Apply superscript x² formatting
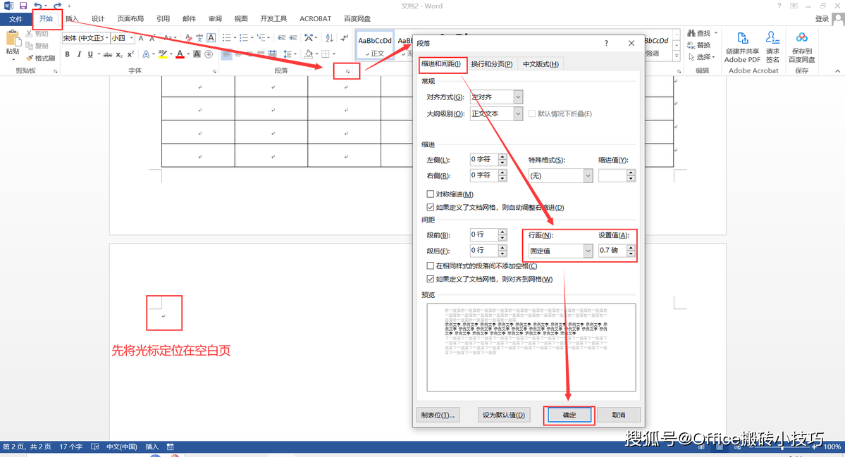Screen dimensions: 845x457 [x=130, y=54]
